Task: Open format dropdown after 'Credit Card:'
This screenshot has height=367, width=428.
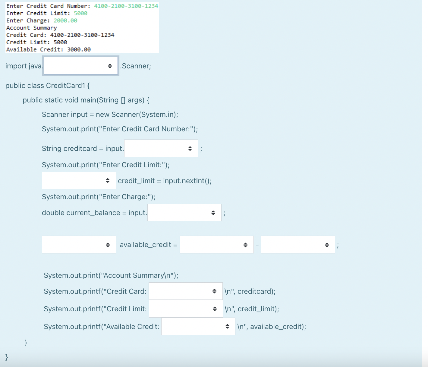Action: point(186,291)
